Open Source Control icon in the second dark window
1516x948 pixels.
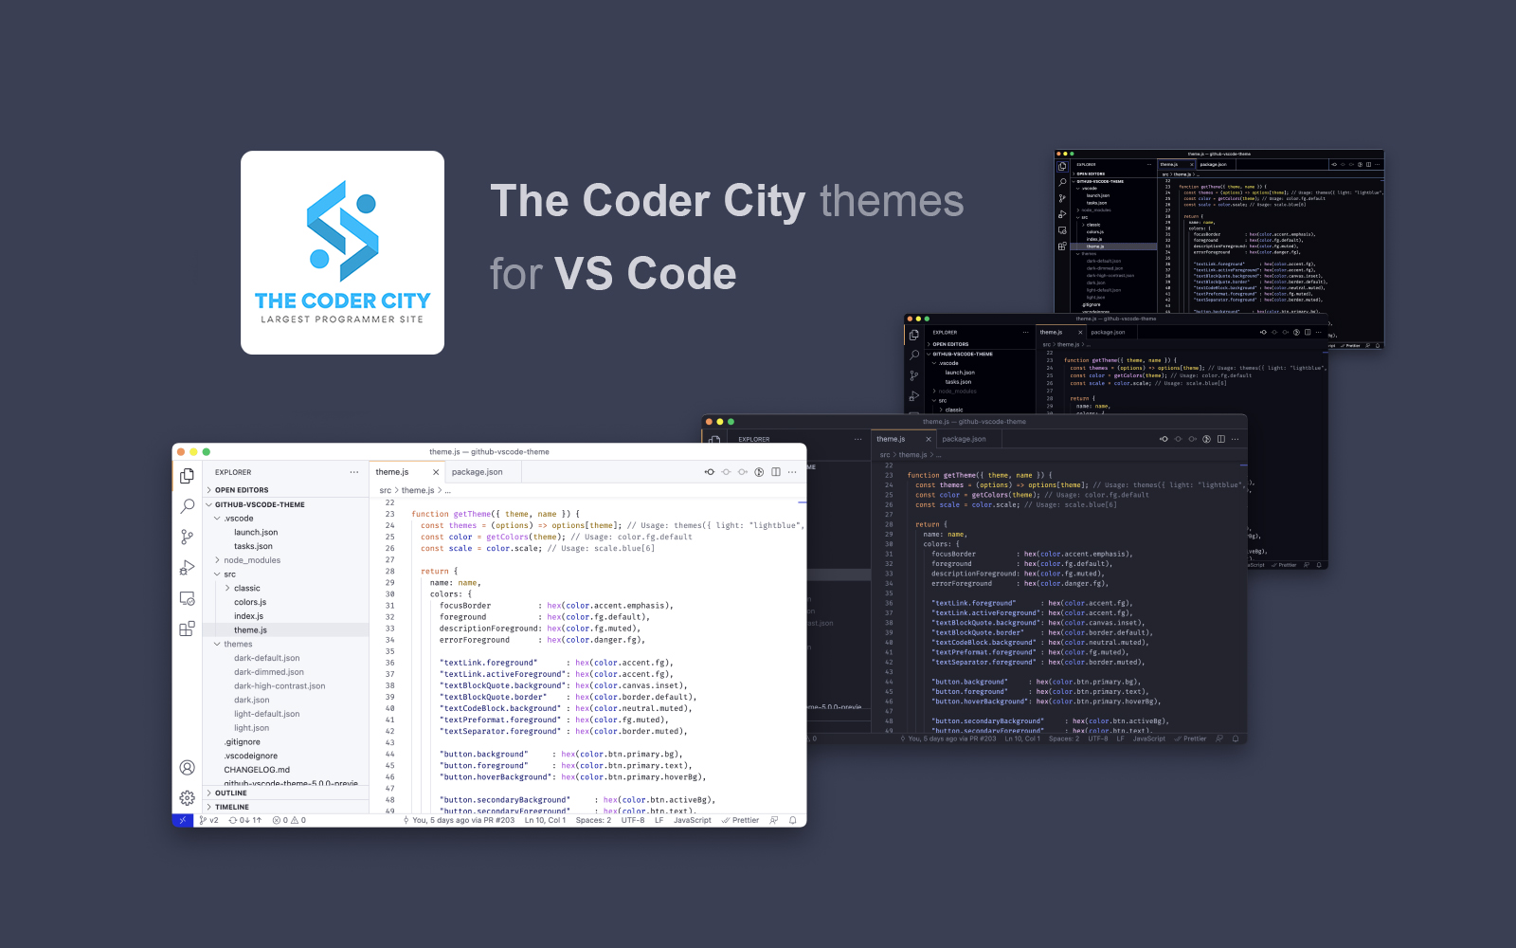[x=914, y=376]
